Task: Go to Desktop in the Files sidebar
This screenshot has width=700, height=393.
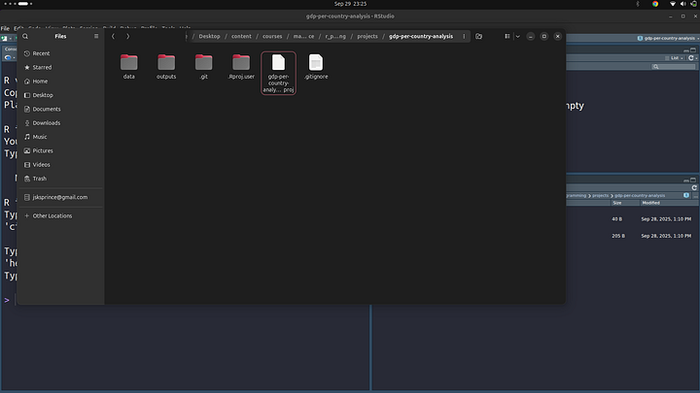Action: pos(60,95)
